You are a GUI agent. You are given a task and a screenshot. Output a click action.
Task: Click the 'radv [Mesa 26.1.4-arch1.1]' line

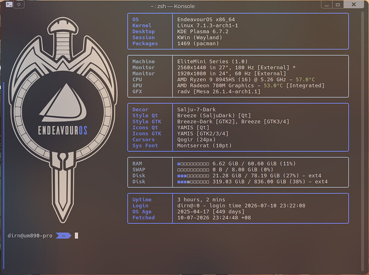click(219, 92)
